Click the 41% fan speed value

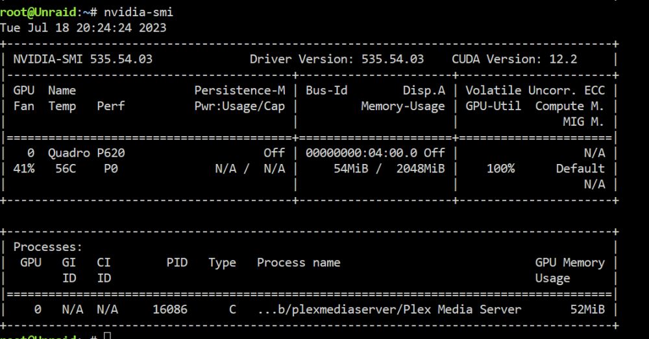[24, 169]
